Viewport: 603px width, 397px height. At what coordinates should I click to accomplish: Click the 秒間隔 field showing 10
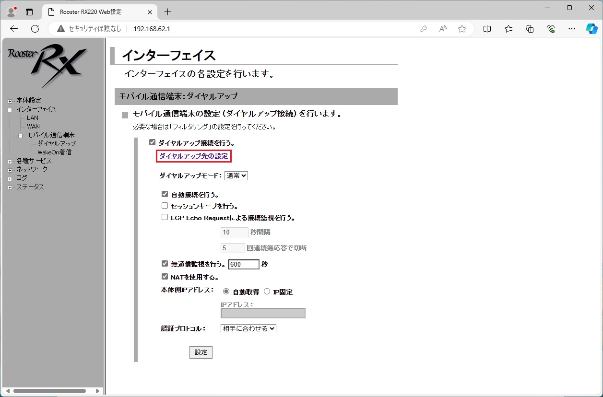234,233
